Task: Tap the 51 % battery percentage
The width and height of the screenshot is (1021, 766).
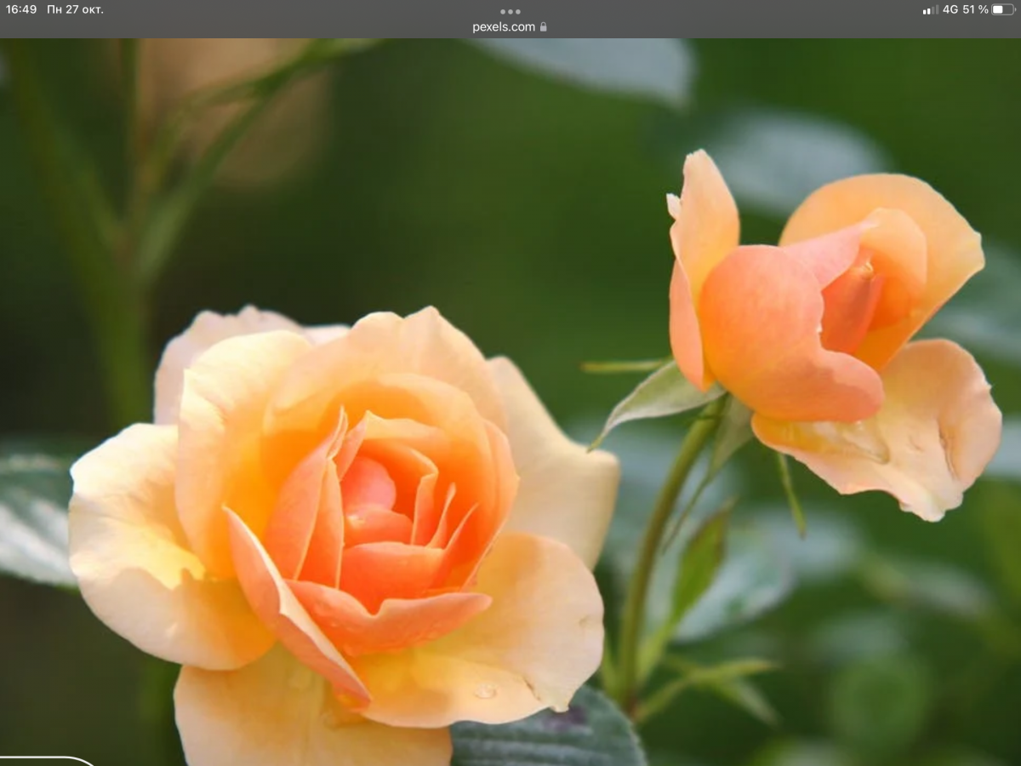Action: (x=975, y=9)
